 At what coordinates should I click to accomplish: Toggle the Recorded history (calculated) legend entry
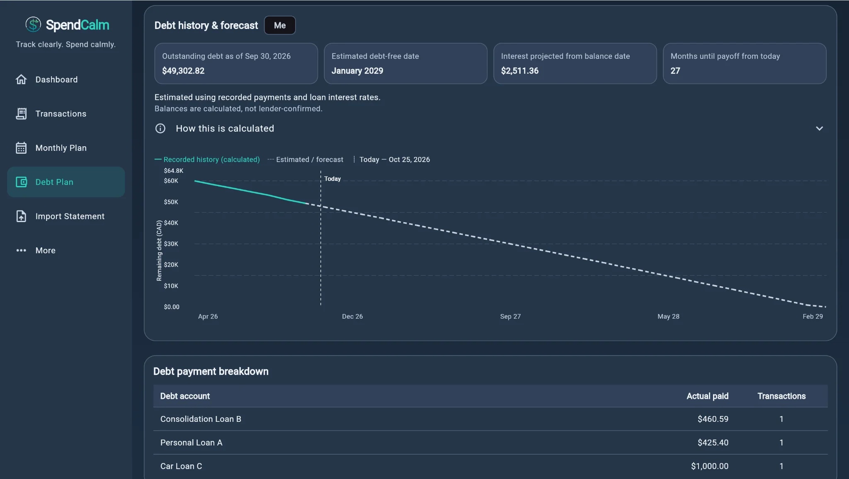coord(207,160)
